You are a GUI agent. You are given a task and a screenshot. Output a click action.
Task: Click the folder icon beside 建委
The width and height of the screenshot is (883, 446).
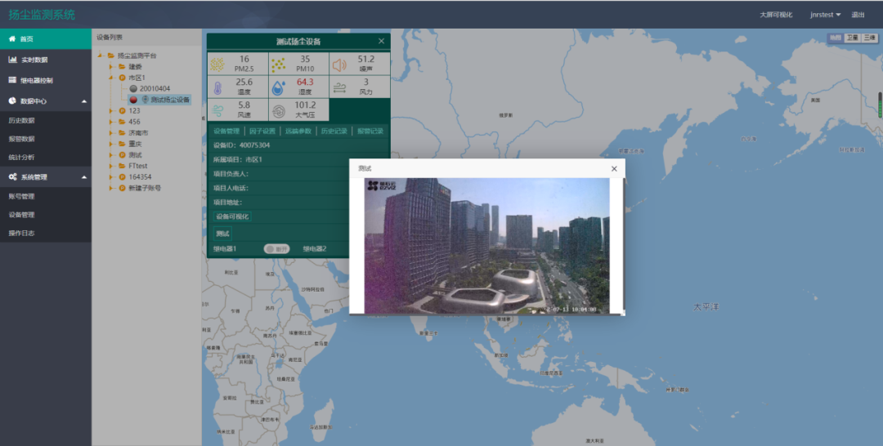coord(122,66)
